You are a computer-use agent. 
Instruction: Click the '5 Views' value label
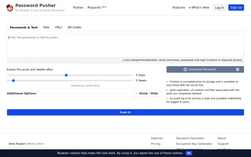pyautogui.click(x=141, y=80)
